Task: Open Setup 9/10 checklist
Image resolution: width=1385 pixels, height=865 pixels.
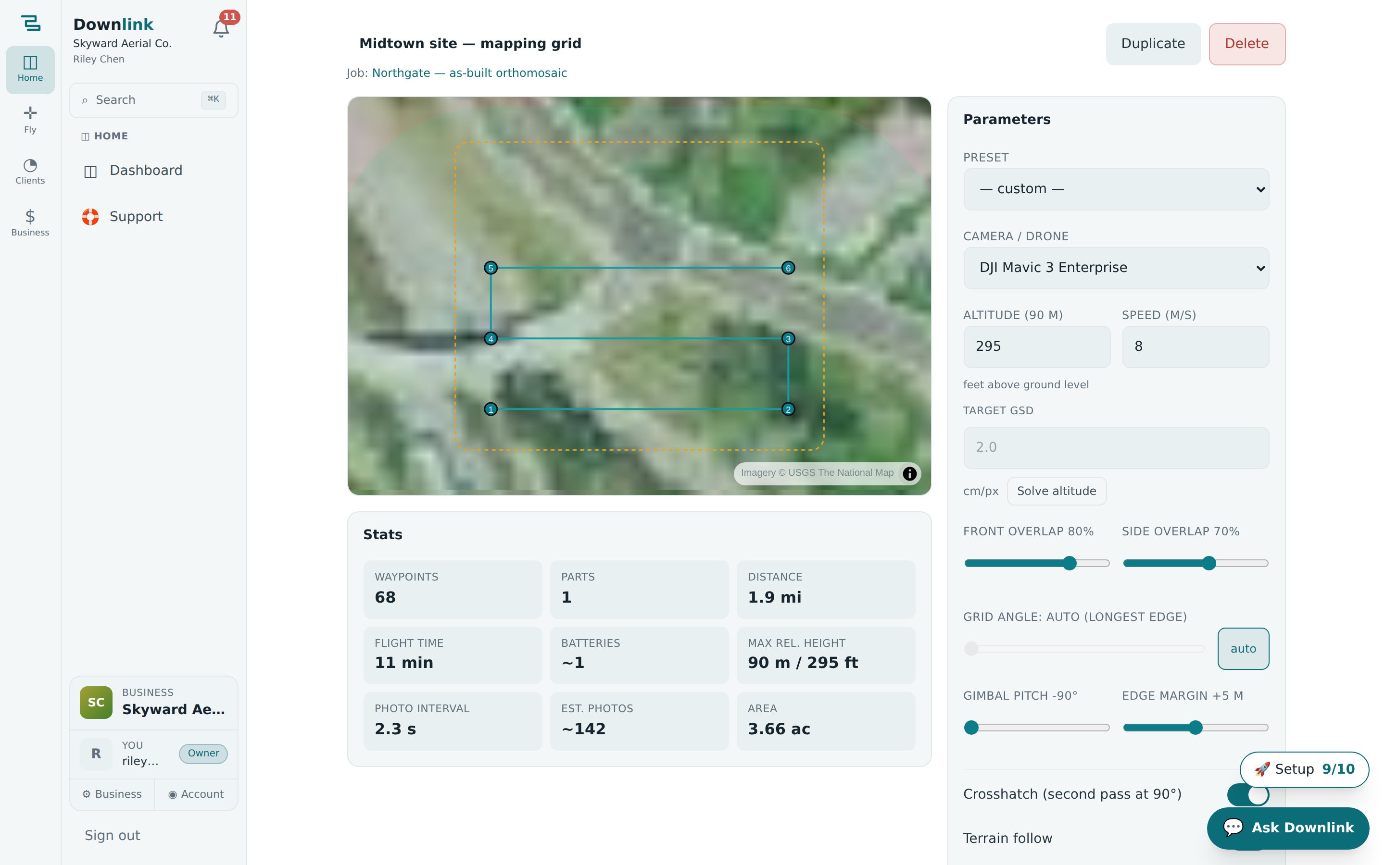Action: 1304,769
